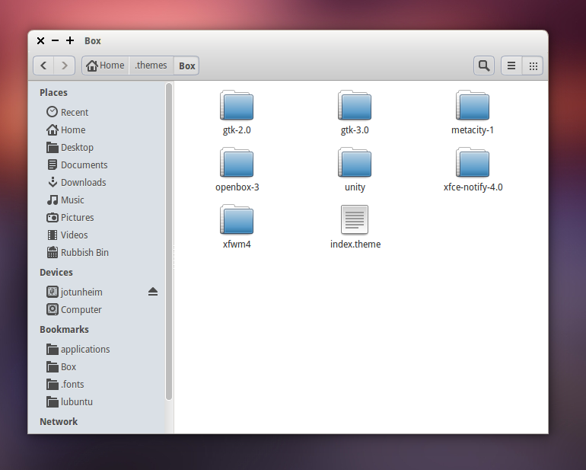Click the xfce-notify-4.0 folder name
This screenshot has width=586, height=470.
[x=473, y=187]
